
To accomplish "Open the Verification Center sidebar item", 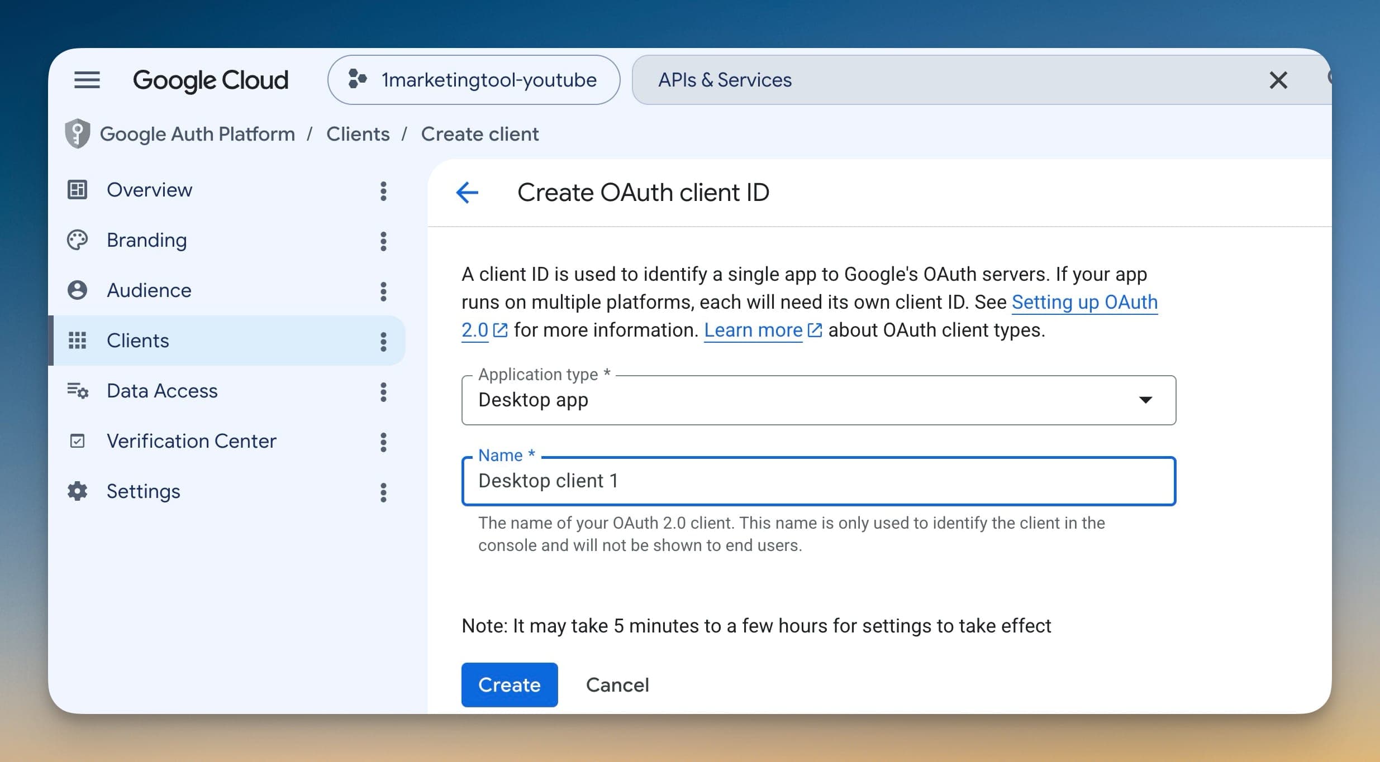I will click(227, 441).
